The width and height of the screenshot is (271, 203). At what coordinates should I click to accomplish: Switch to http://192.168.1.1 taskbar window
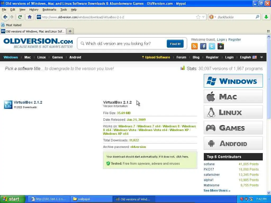click(49, 199)
